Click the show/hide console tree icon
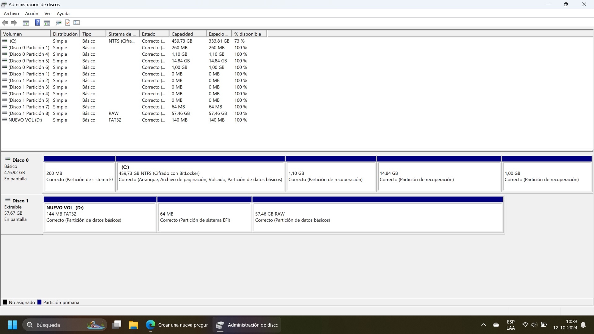The width and height of the screenshot is (594, 334). pyautogui.click(x=26, y=23)
